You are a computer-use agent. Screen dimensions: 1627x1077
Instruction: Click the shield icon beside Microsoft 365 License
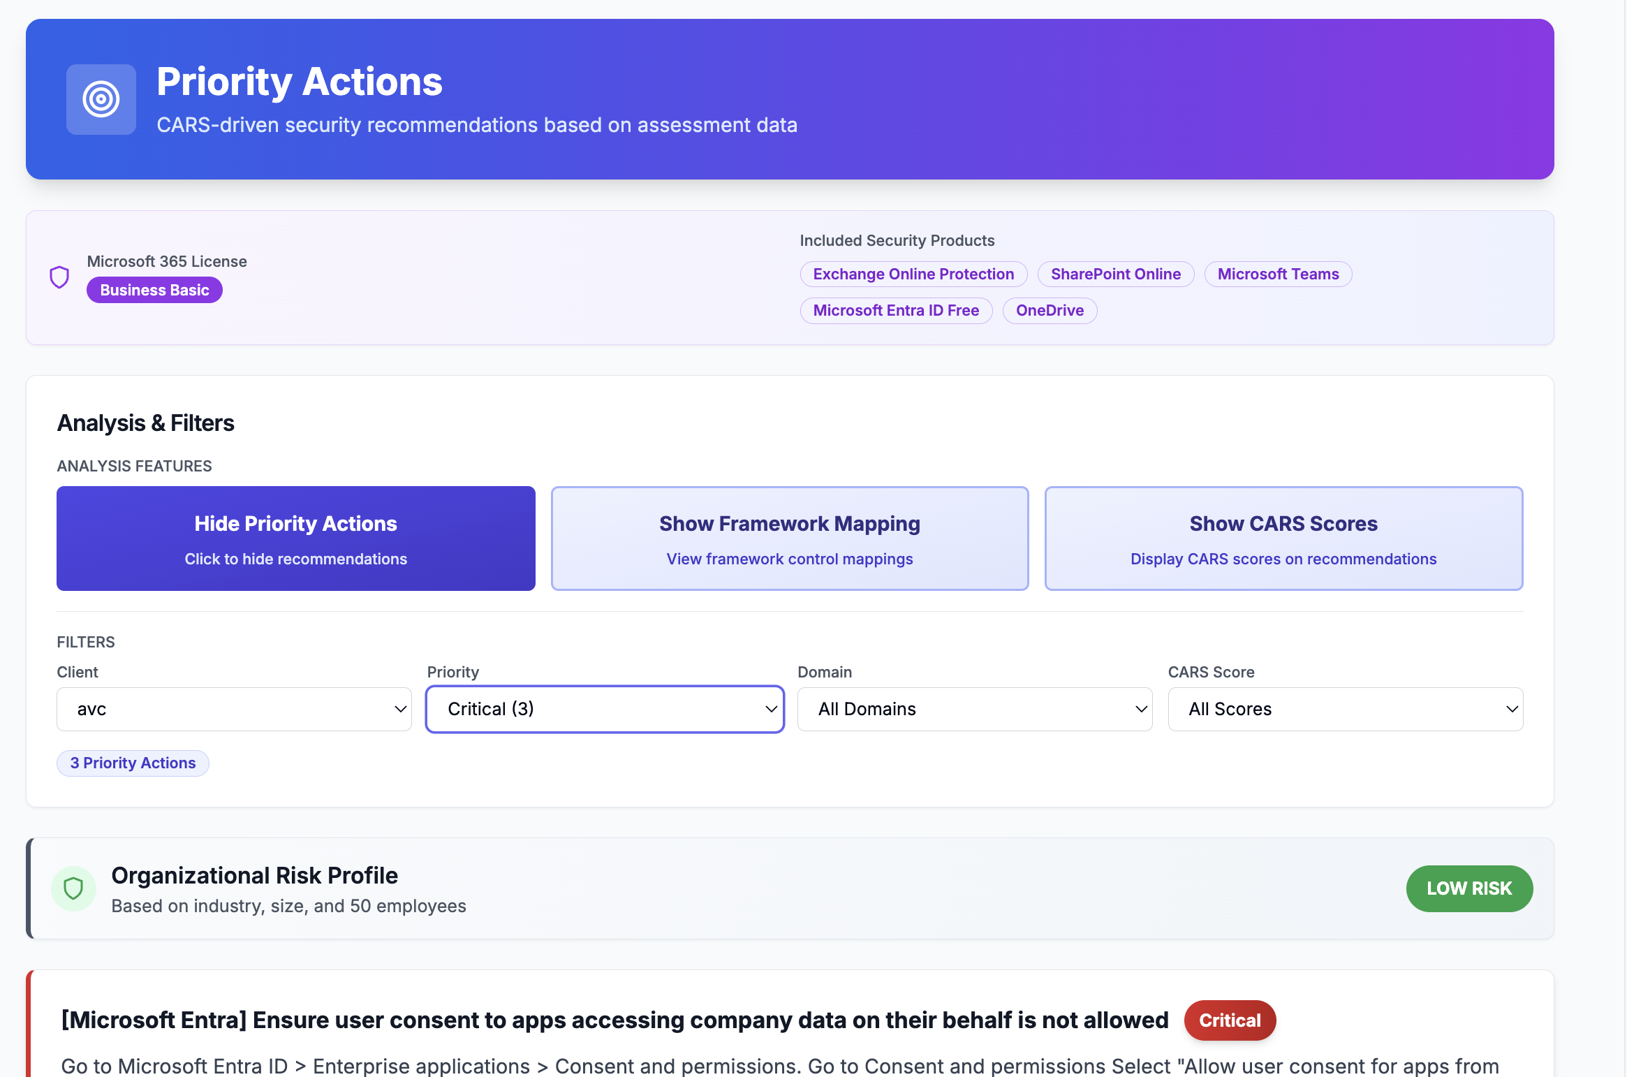coord(60,277)
